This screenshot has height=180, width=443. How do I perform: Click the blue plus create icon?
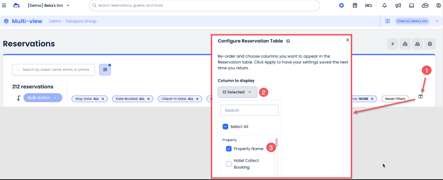point(341,5)
